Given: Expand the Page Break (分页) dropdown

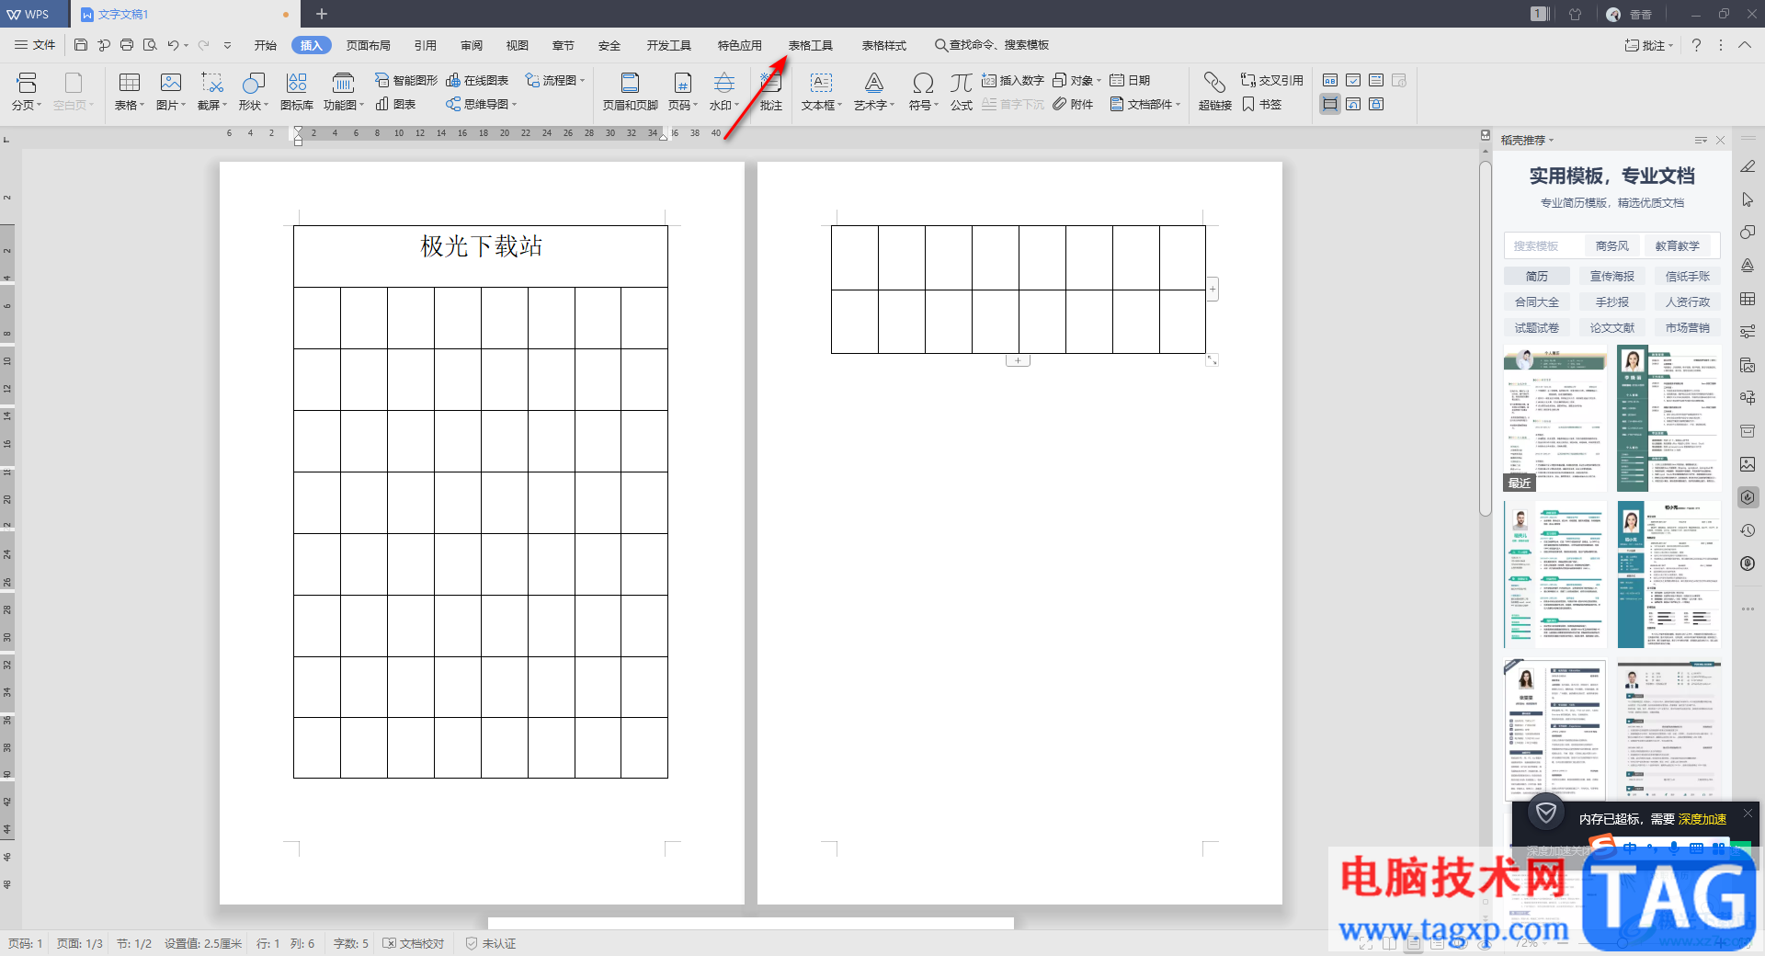Looking at the screenshot, I should (x=27, y=105).
